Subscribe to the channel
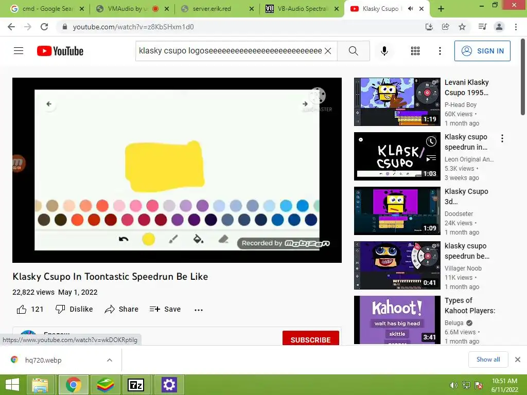This screenshot has height=395, width=527. coord(310,338)
